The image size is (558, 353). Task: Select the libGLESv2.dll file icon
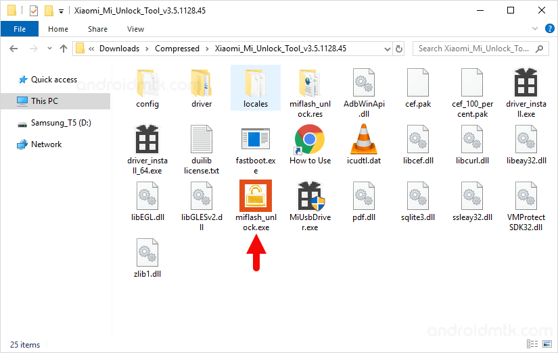[x=202, y=196]
